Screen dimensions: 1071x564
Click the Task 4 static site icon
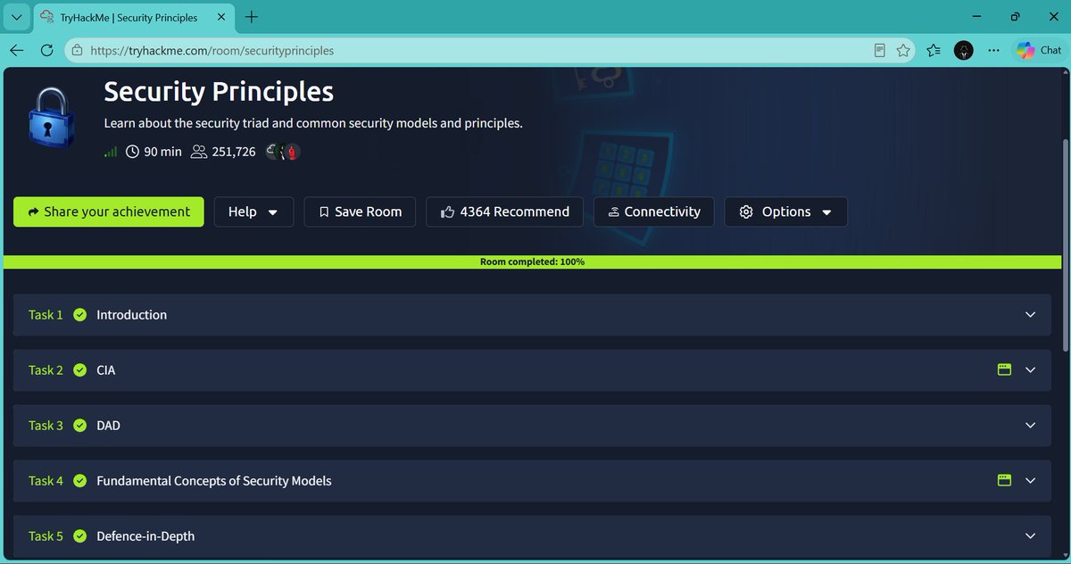click(1004, 480)
